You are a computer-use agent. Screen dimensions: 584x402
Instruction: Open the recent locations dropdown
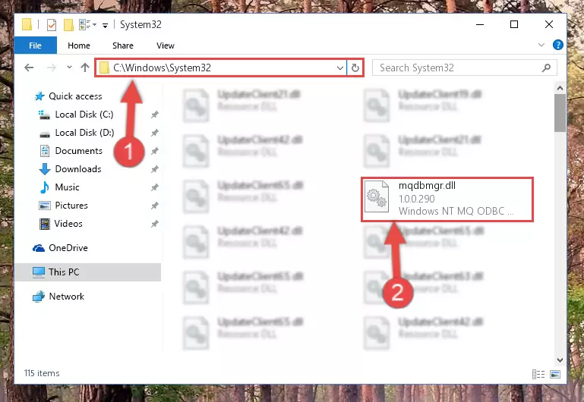(69, 68)
